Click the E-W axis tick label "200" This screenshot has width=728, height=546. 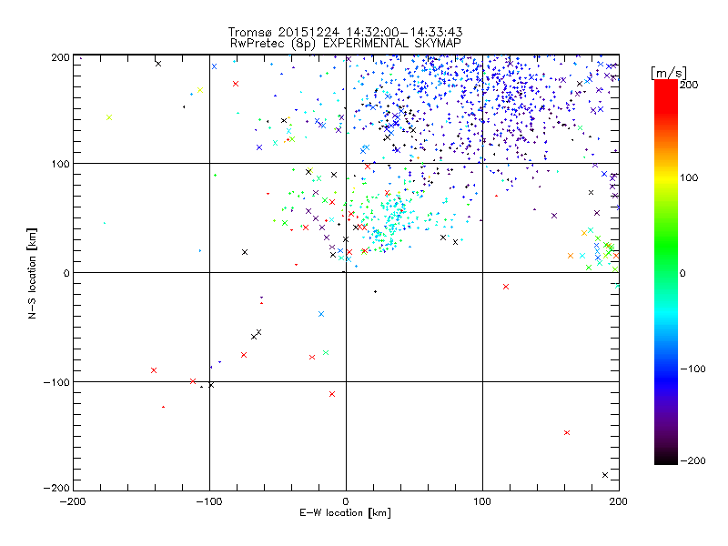tap(619, 501)
